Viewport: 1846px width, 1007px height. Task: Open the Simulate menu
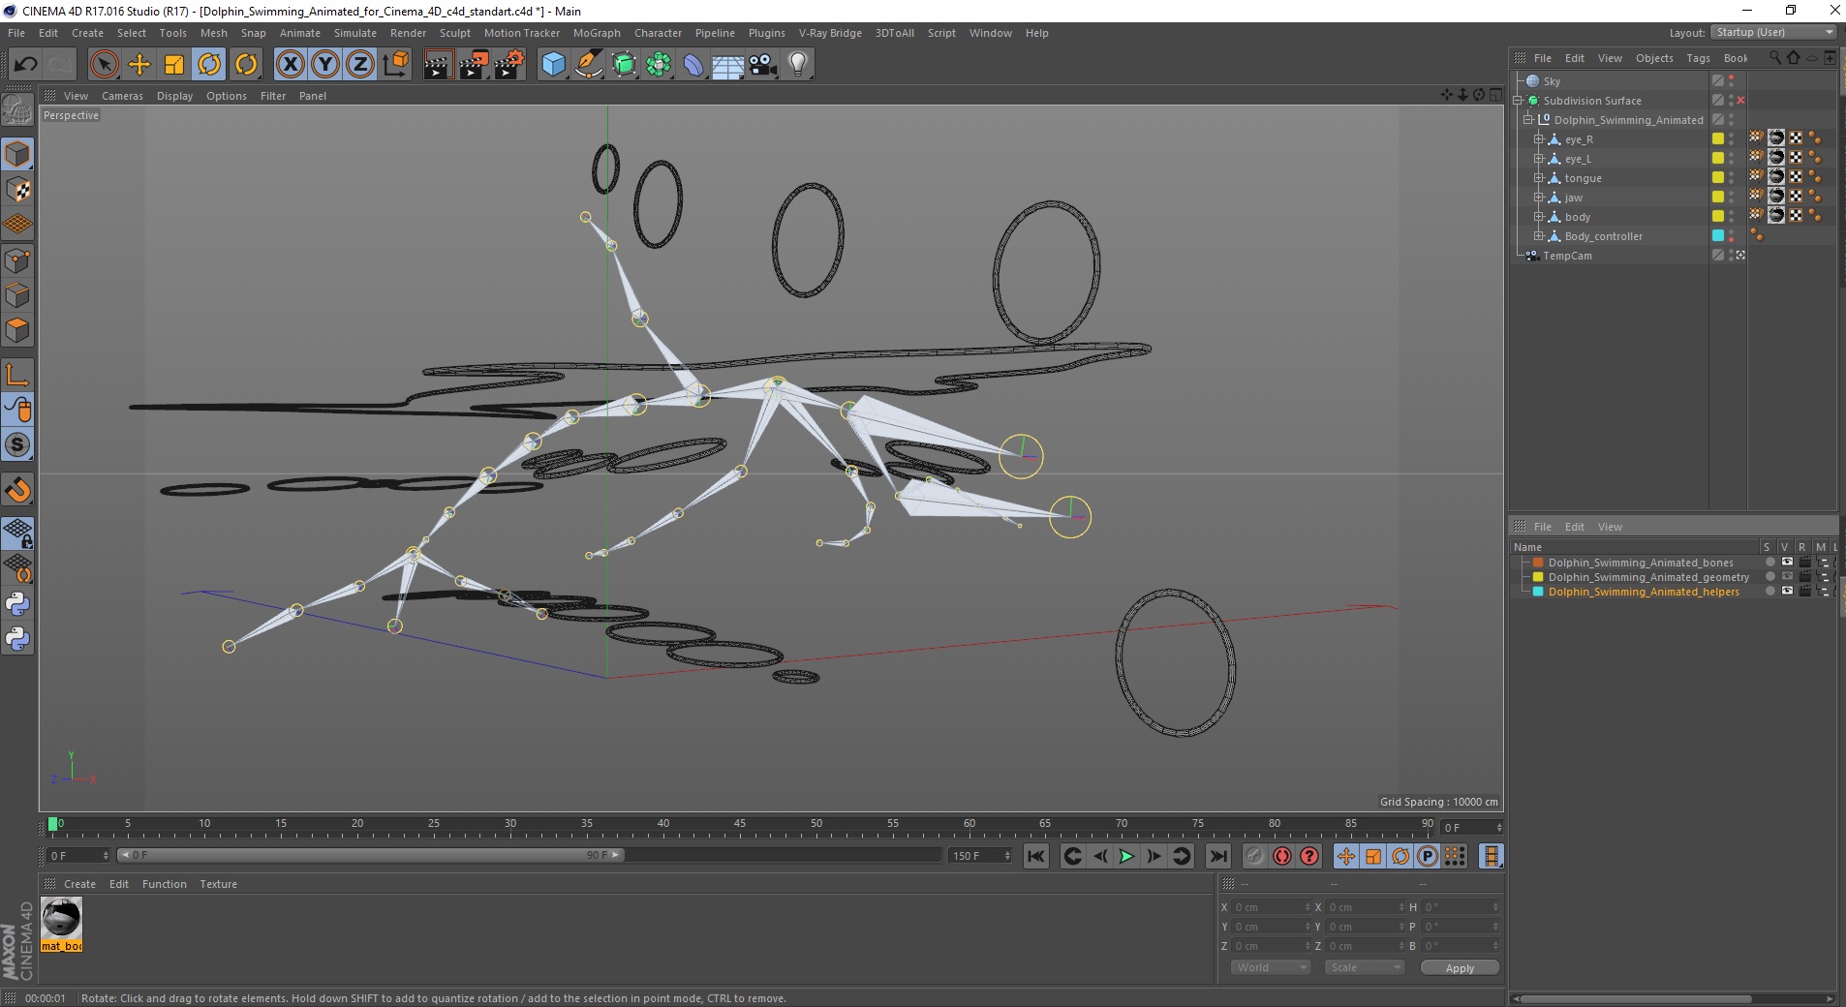click(x=355, y=33)
